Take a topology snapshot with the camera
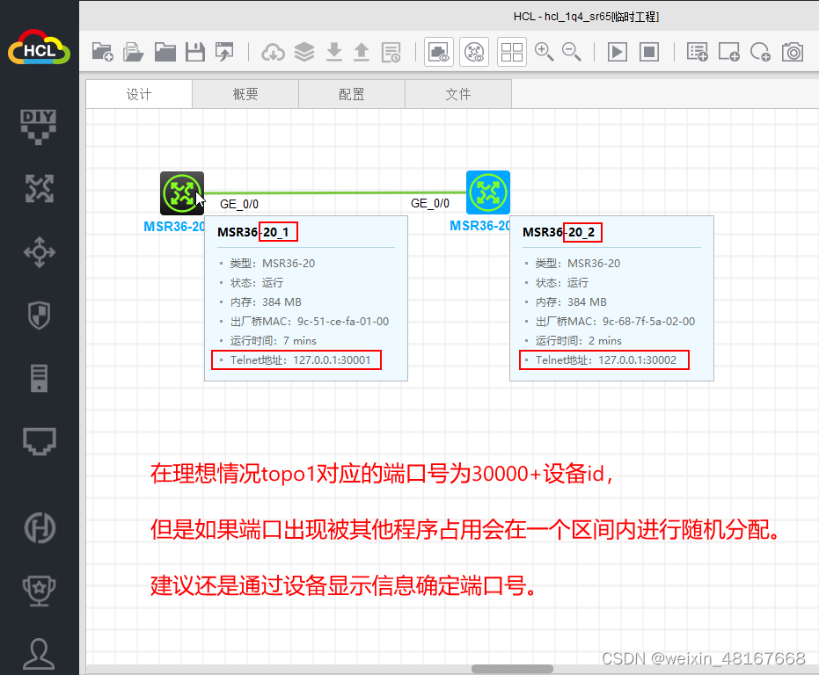This screenshot has width=819, height=675. [793, 52]
